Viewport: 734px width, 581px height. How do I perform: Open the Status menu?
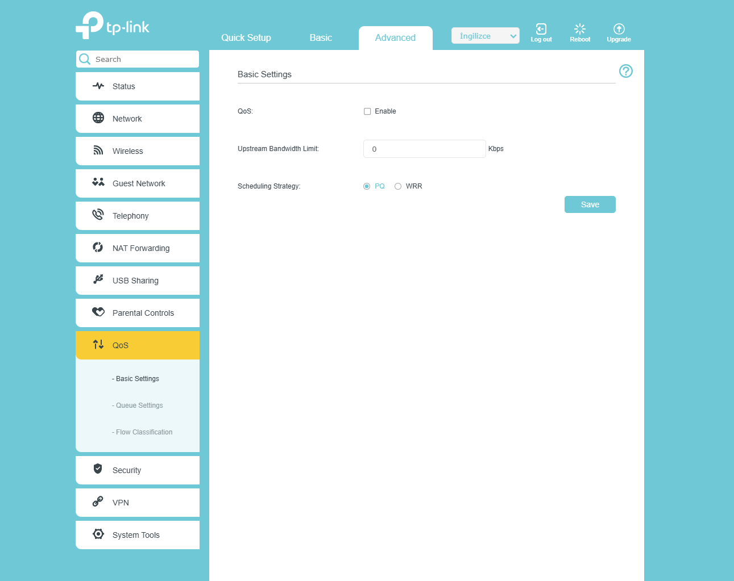click(x=138, y=86)
